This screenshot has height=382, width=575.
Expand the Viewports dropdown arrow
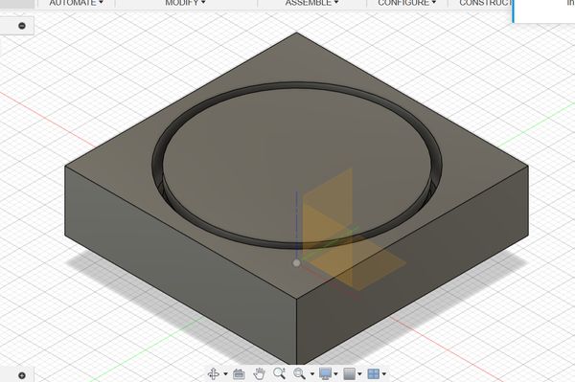coord(384,374)
